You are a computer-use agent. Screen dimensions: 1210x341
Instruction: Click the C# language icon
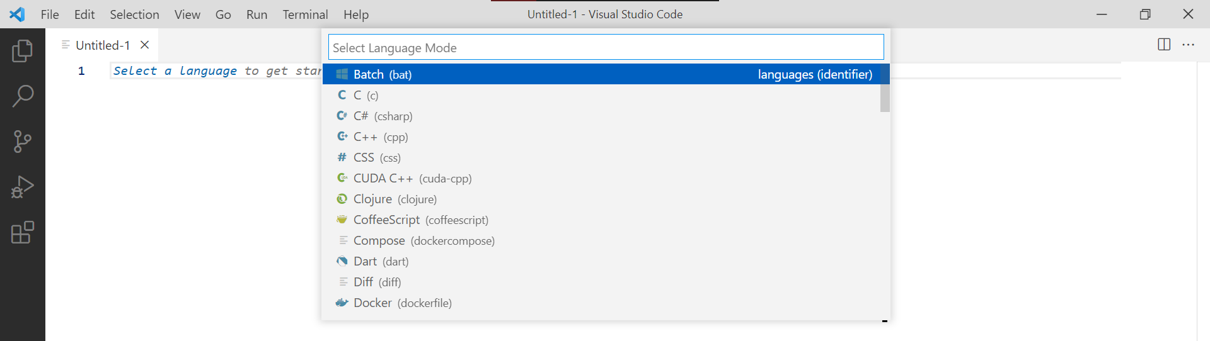point(342,116)
